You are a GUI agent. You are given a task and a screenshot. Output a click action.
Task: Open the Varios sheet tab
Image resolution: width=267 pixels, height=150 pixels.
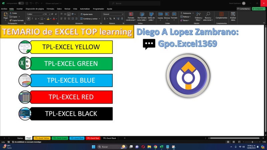[20, 138]
